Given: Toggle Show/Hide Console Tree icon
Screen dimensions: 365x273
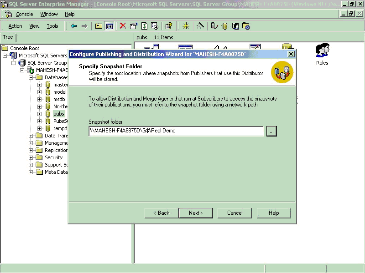Looking at the screenshot, I should (x=109, y=26).
